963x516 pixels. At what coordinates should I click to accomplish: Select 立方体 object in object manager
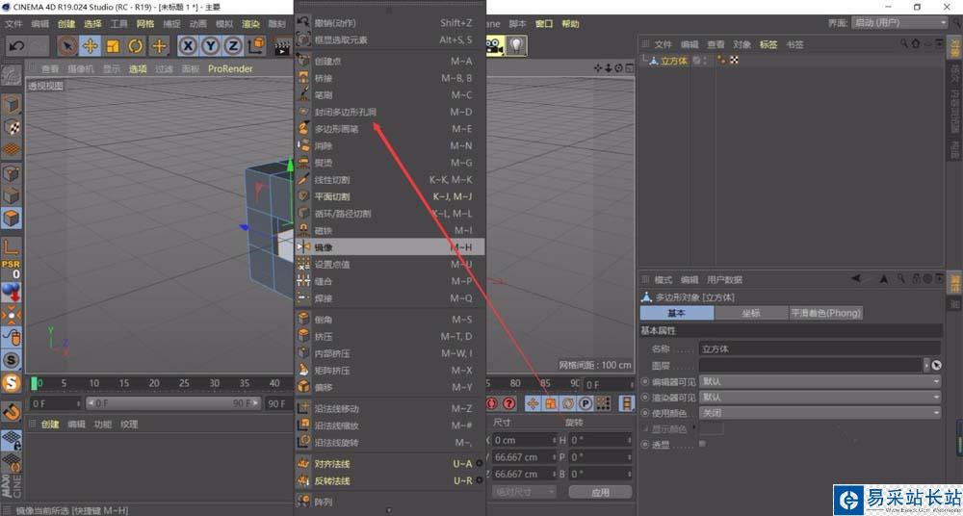(x=674, y=61)
